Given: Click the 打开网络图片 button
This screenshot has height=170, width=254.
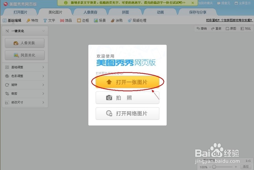Looking at the screenshot, I should (128, 113).
